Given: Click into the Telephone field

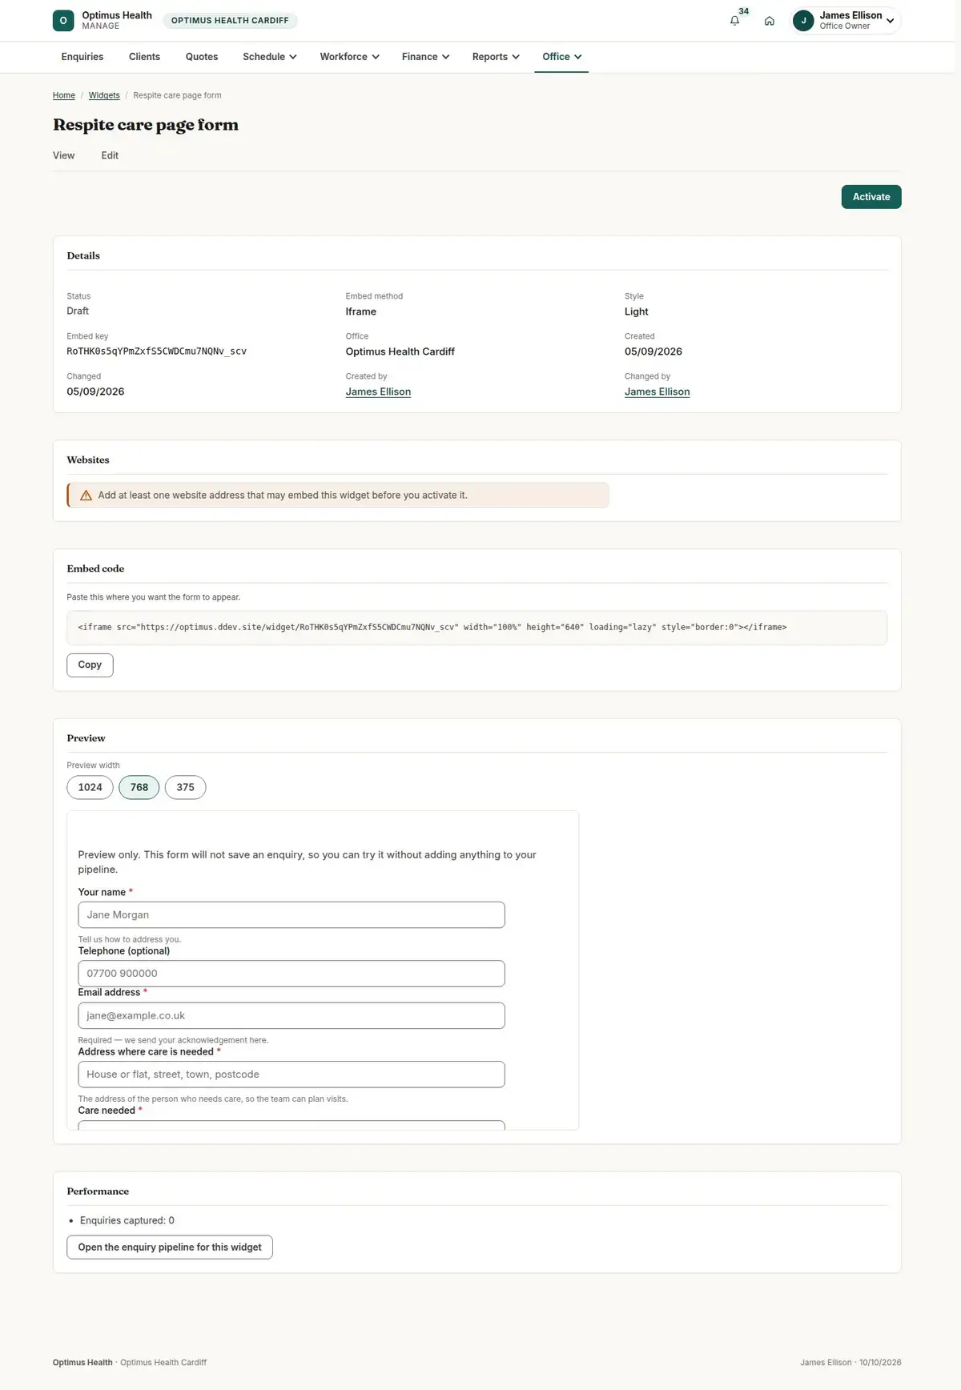Looking at the screenshot, I should [x=292, y=974].
